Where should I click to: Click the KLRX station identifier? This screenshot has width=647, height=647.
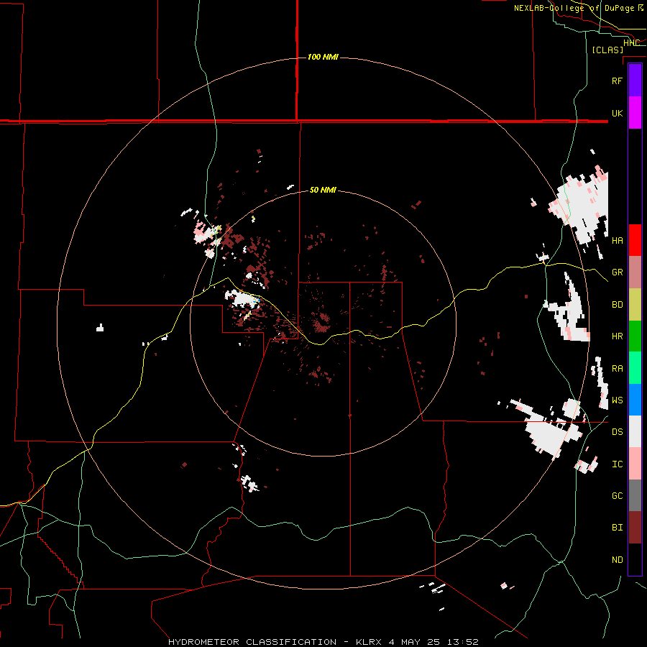coord(369,642)
